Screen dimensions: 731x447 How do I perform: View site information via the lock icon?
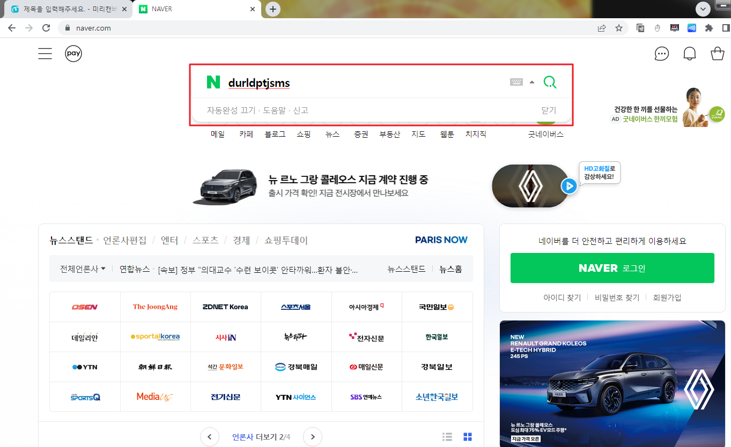click(x=68, y=28)
